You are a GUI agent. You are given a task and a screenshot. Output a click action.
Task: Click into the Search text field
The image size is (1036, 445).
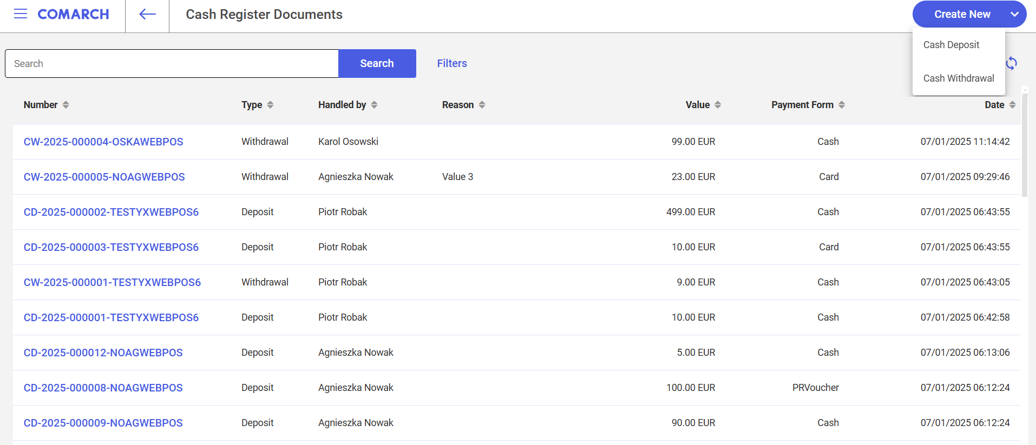(x=172, y=64)
